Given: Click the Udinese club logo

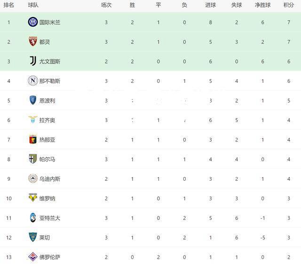Looking at the screenshot, I should [x=33, y=178].
